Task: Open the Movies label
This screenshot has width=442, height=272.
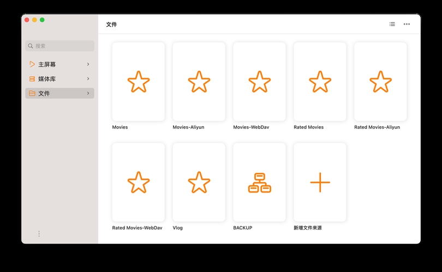Action: [x=120, y=127]
